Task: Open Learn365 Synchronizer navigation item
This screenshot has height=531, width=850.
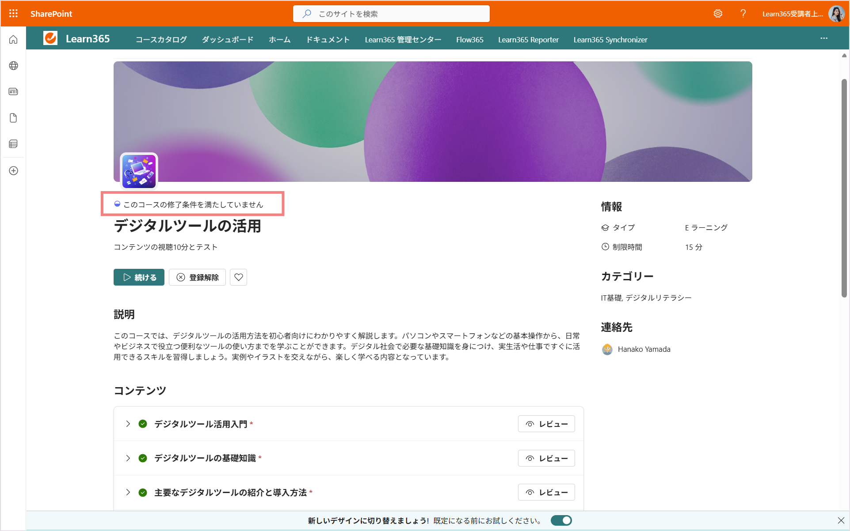Action: tap(610, 40)
